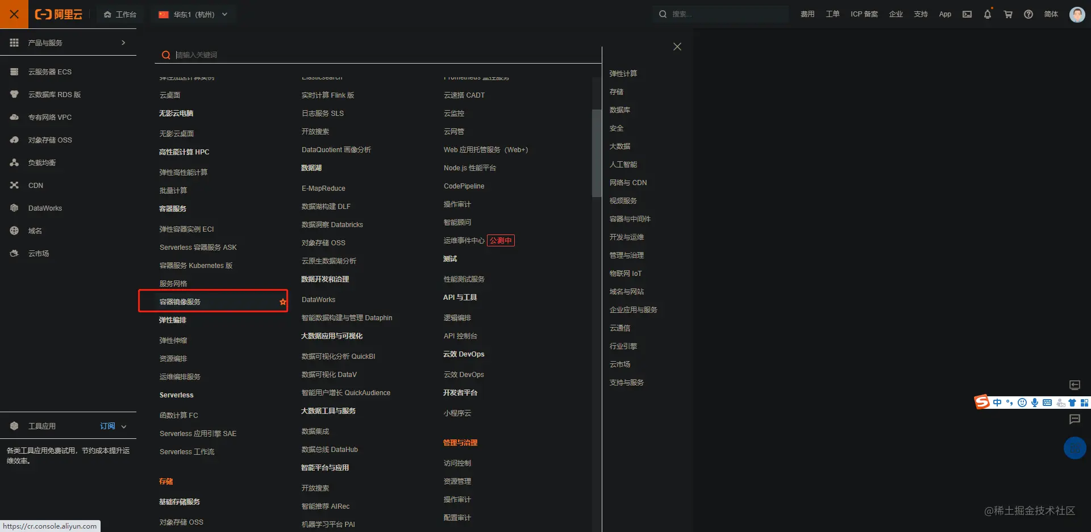The image size is (1091, 532).
Task: Jump to 容器与中间件 category
Action: (x=630, y=219)
